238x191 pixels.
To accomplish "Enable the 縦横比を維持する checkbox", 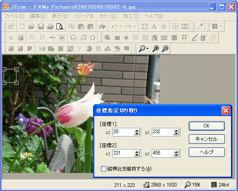I will point(103,168).
